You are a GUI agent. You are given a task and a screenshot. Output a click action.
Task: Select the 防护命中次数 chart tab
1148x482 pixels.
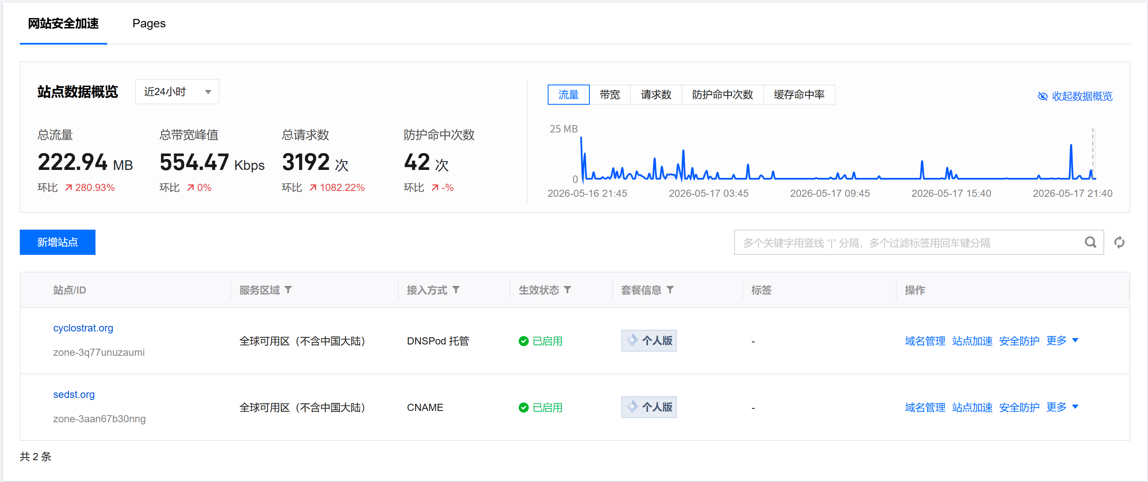coord(722,95)
